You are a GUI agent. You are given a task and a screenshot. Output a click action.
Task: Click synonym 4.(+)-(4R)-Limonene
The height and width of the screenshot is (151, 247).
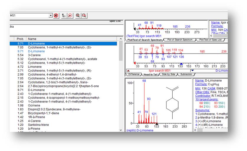tap(209, 125)
